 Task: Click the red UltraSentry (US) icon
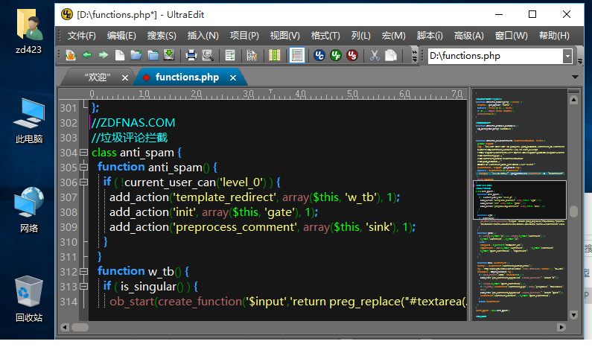click(352, 55)
